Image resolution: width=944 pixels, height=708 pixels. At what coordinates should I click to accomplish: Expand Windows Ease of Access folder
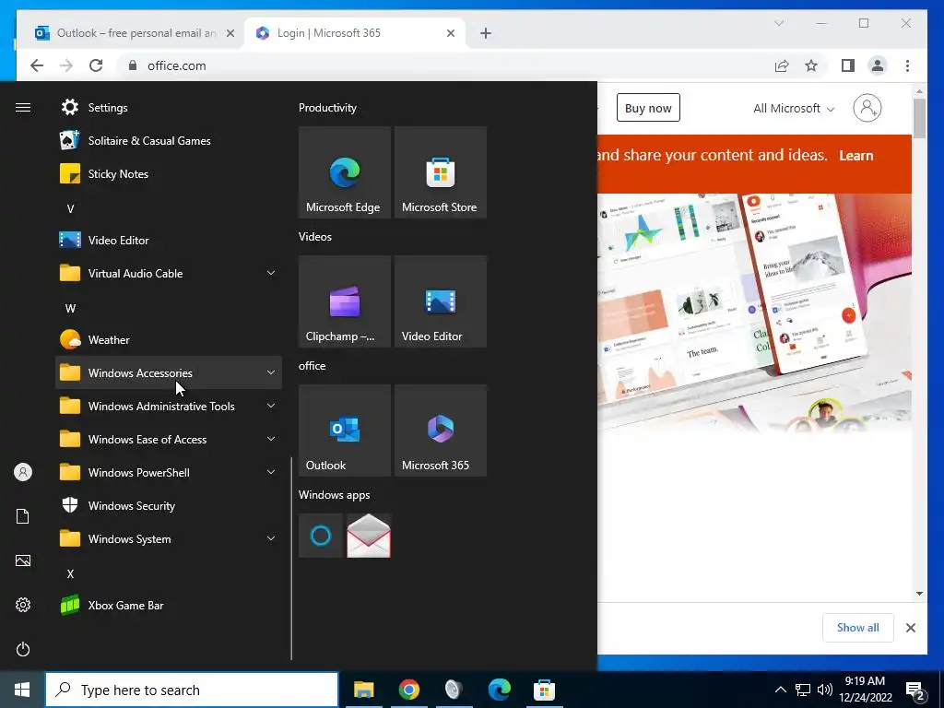[169, 440]
